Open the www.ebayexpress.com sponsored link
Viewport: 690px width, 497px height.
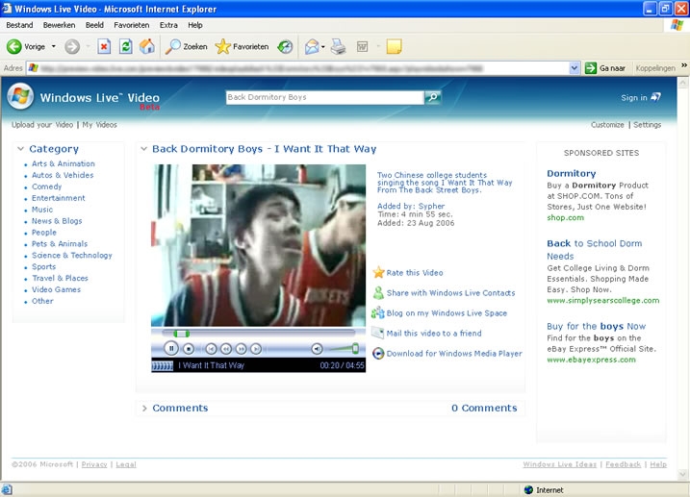pyautogui.click(x=591, y=360)
